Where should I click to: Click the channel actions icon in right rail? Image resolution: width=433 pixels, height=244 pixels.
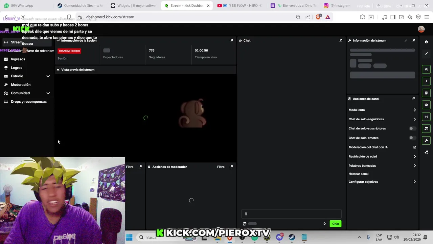click(426, 128)
